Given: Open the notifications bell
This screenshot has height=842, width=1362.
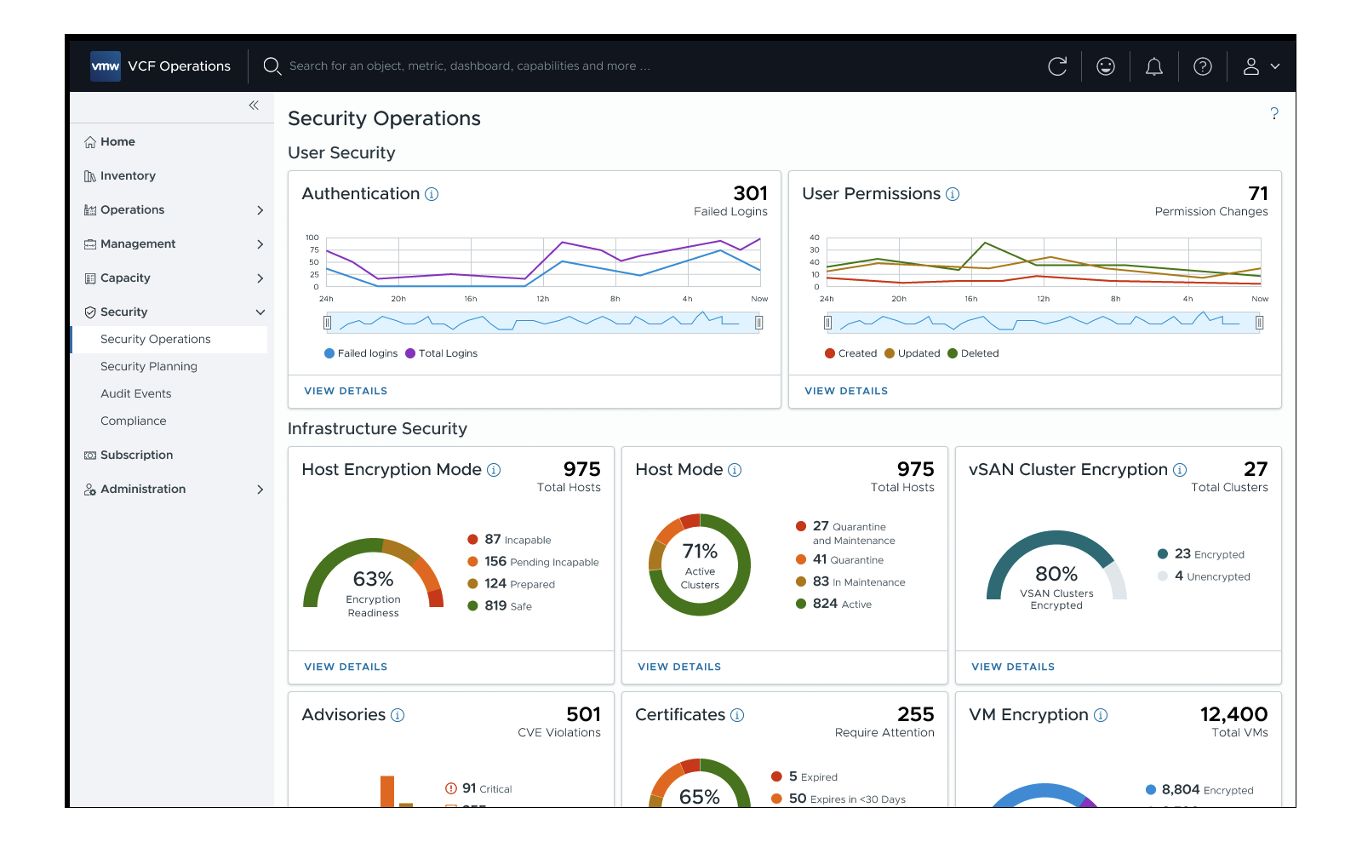Looking at the screenshot, I should pyautogui.click(x=1154, y=66).
